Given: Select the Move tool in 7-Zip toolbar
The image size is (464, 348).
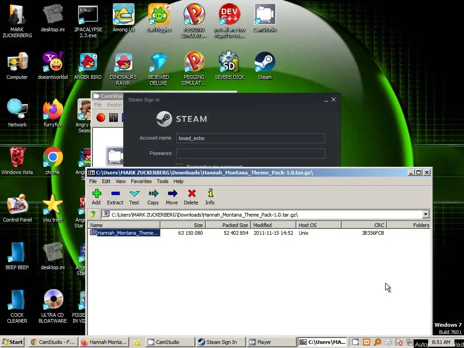Looking at the screenshot, I should pos(172,197).
